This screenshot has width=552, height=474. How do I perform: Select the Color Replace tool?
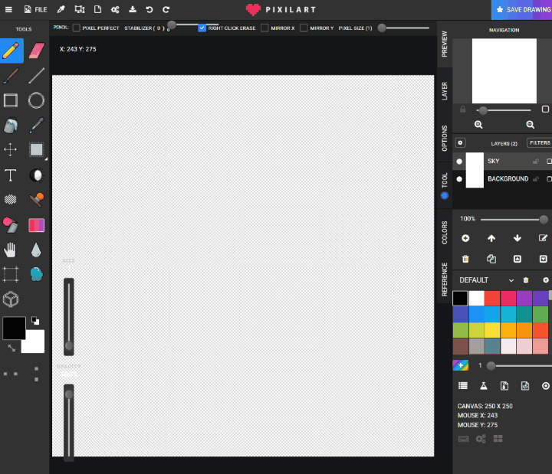pos(11,225)
